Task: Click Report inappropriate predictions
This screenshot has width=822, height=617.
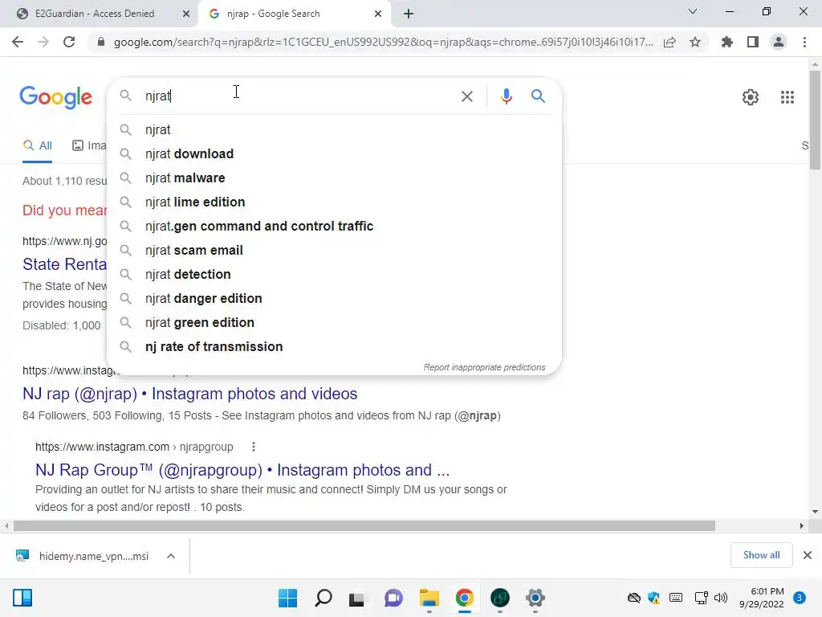Action: 484,367
